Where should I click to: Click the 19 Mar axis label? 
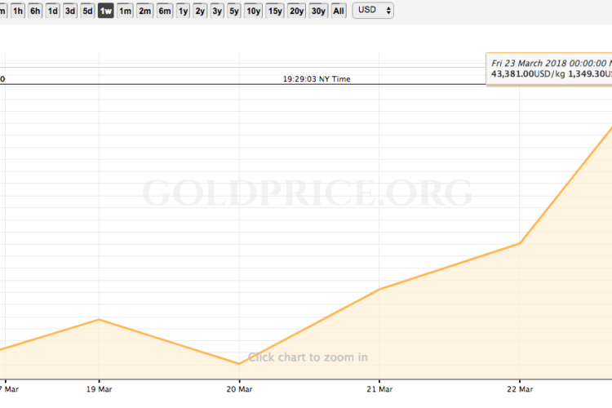(99, 389)
